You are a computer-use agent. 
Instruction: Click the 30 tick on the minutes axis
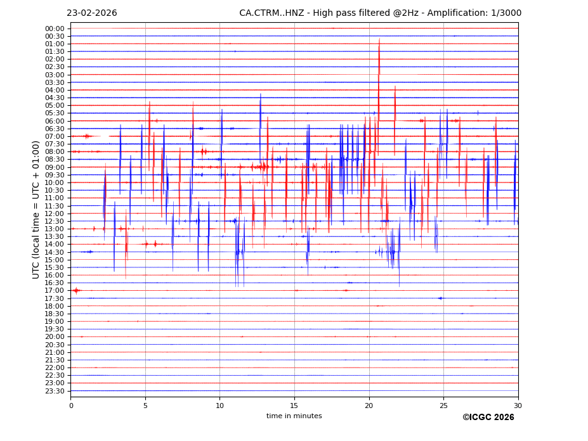point(518,406)
